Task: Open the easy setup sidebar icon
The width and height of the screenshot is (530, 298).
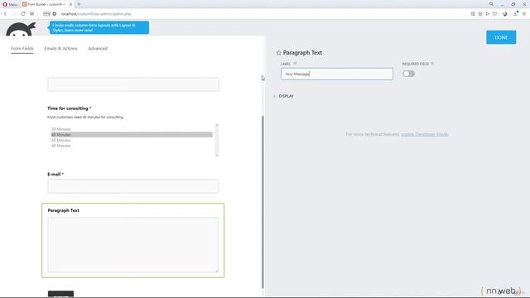Action: pyautogui.click(x=524, y=14)
